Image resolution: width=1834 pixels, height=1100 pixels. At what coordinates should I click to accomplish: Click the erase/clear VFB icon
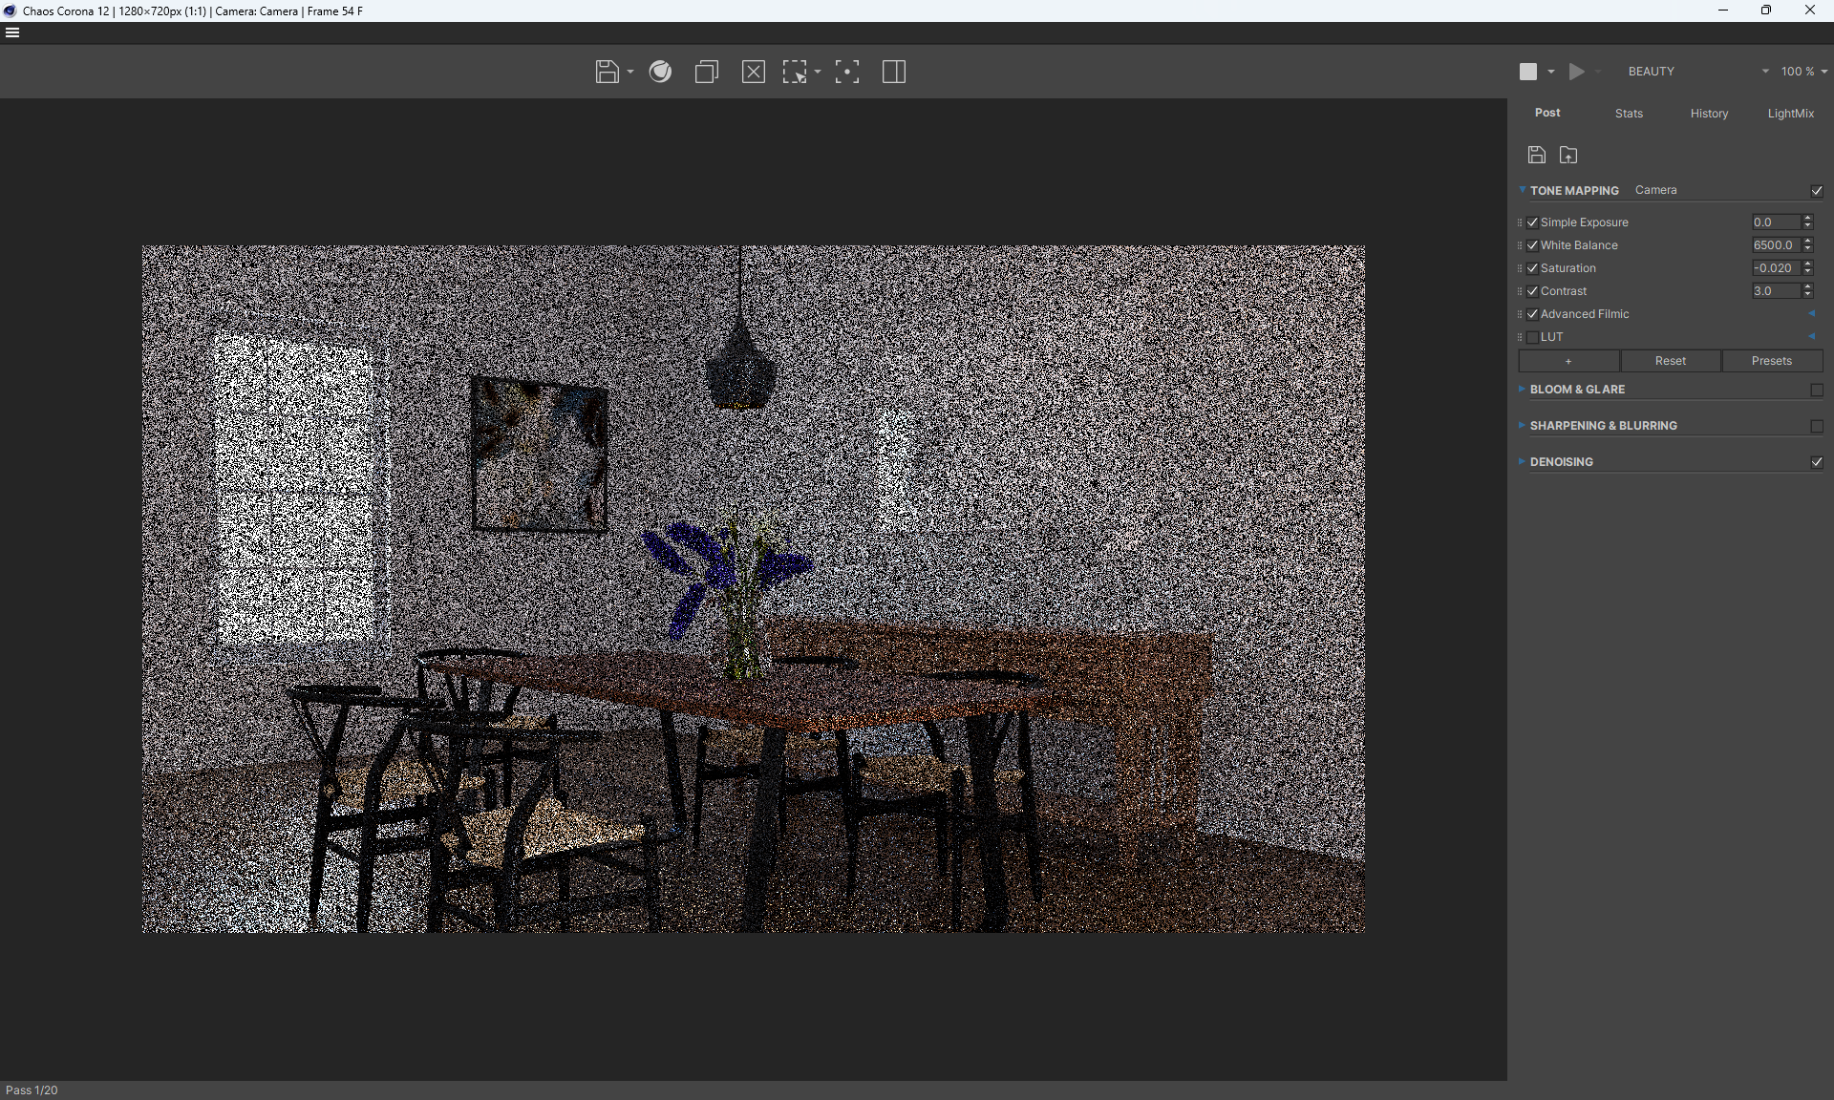[754, 72]
